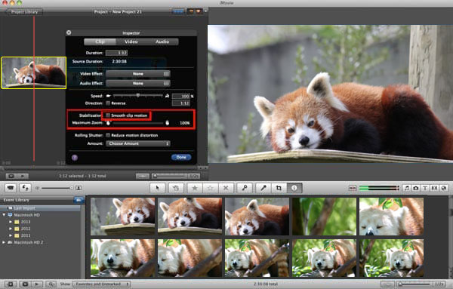453x289 pixels.
Task: Open the Choose Amount dropdown
Action: point(138,143)
